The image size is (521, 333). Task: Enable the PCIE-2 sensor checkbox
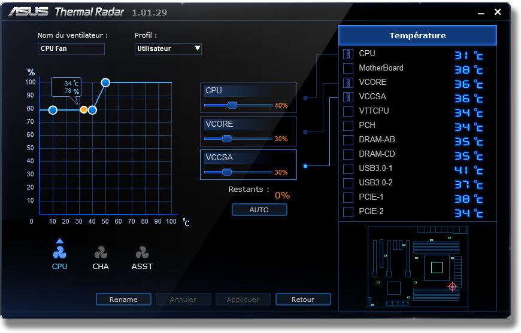[x=348, y=212]
